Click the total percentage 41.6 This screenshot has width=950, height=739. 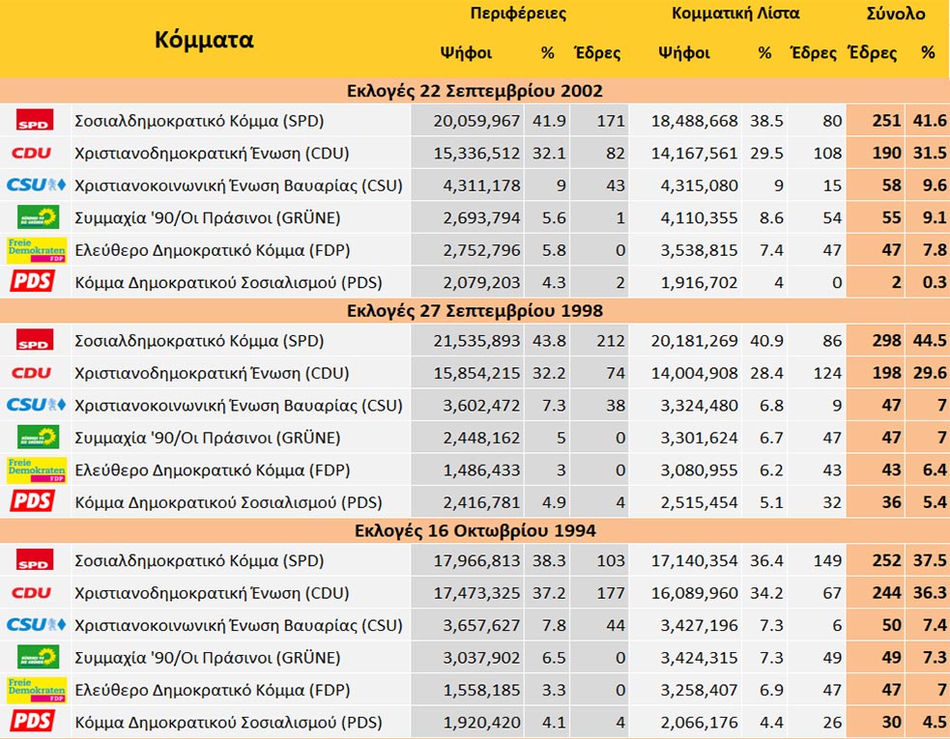(930, 121)
